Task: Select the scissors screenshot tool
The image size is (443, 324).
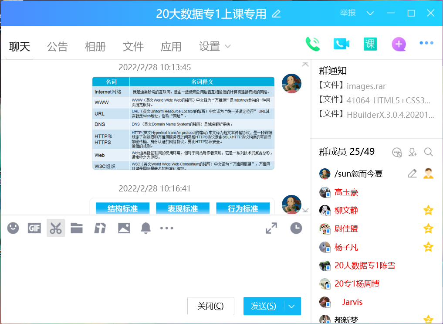Action: tap(56, 228)
